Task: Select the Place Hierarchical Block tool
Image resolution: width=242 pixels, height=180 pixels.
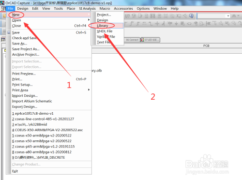Action: 182,24
